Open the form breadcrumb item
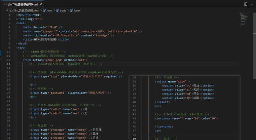 75,10
